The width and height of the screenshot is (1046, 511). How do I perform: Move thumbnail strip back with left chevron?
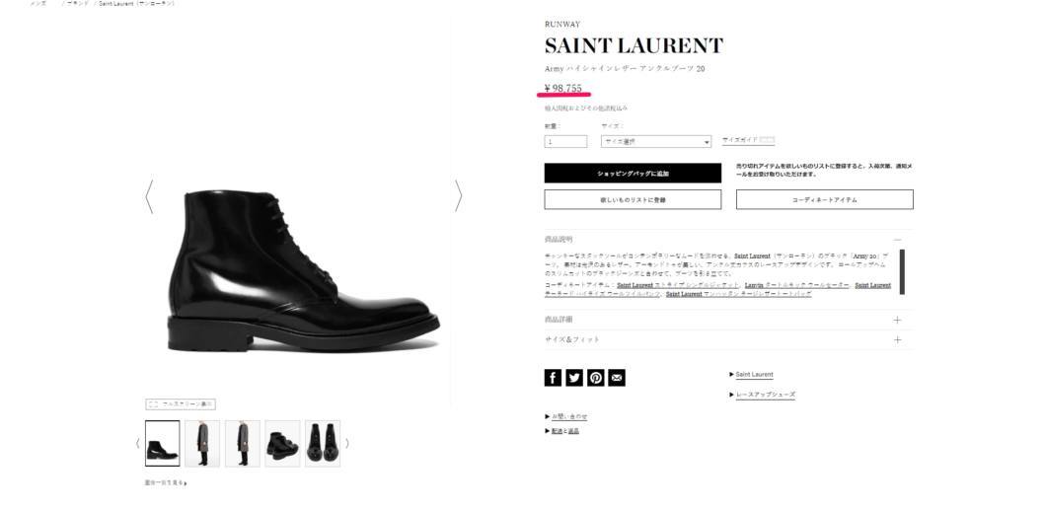pos(137,443)
